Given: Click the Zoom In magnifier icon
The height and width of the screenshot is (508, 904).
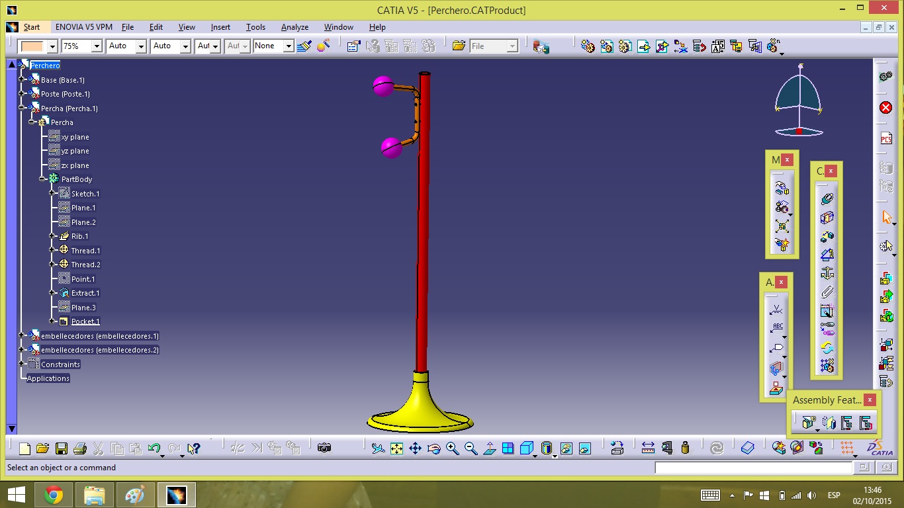Looking at the screenshot, I should (x=453, y=448).
